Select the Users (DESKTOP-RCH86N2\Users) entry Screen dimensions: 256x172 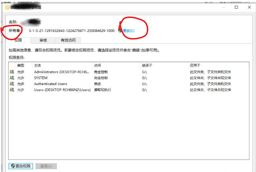point(129,90)
